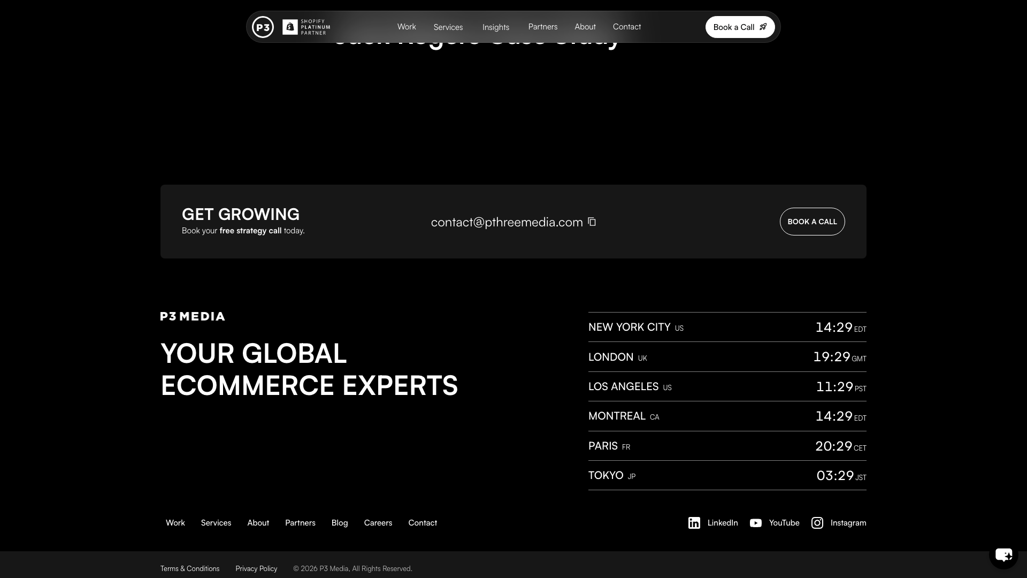Click the free strategy call subtext
This screenshot has height=578, width=1027.
(x=243, y=231)
